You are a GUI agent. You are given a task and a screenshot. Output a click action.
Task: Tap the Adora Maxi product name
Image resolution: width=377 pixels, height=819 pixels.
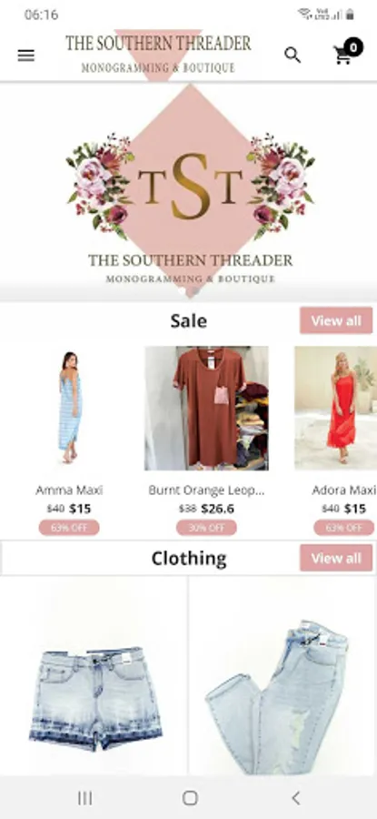(x=343, y=490)
